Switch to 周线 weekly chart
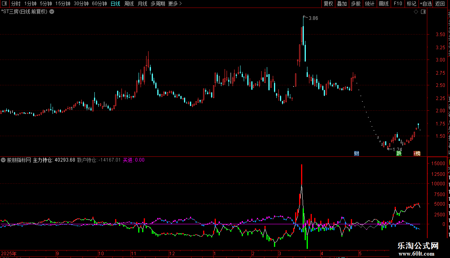This screenshot has width=450, height=258. [129, 4]
